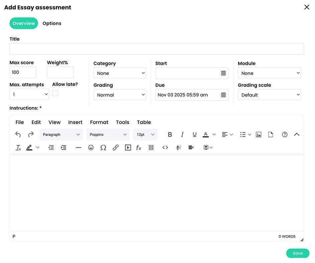Open the editor help with the question mark
The width and height of the screenshot is (315, 263).
click(285, 134)
